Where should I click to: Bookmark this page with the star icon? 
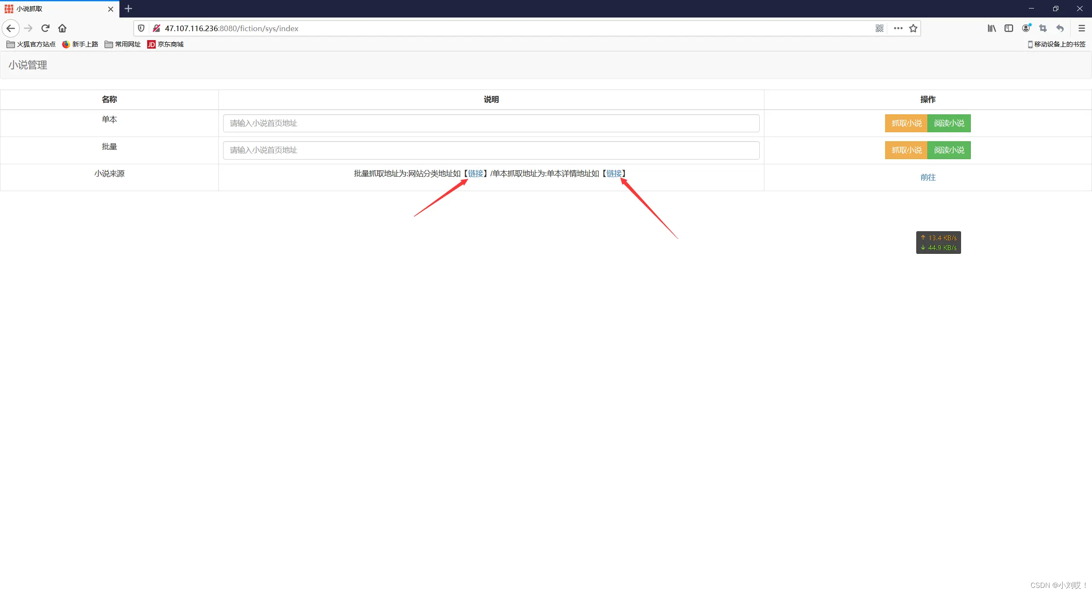[x=913, y=29]
